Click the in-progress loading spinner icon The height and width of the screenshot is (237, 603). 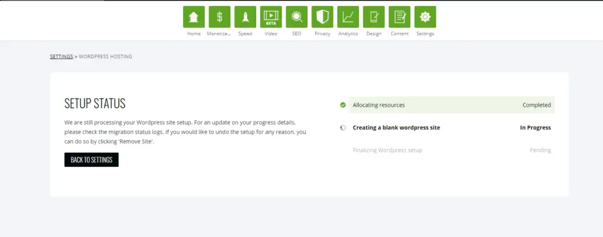[x=343, y=128]
